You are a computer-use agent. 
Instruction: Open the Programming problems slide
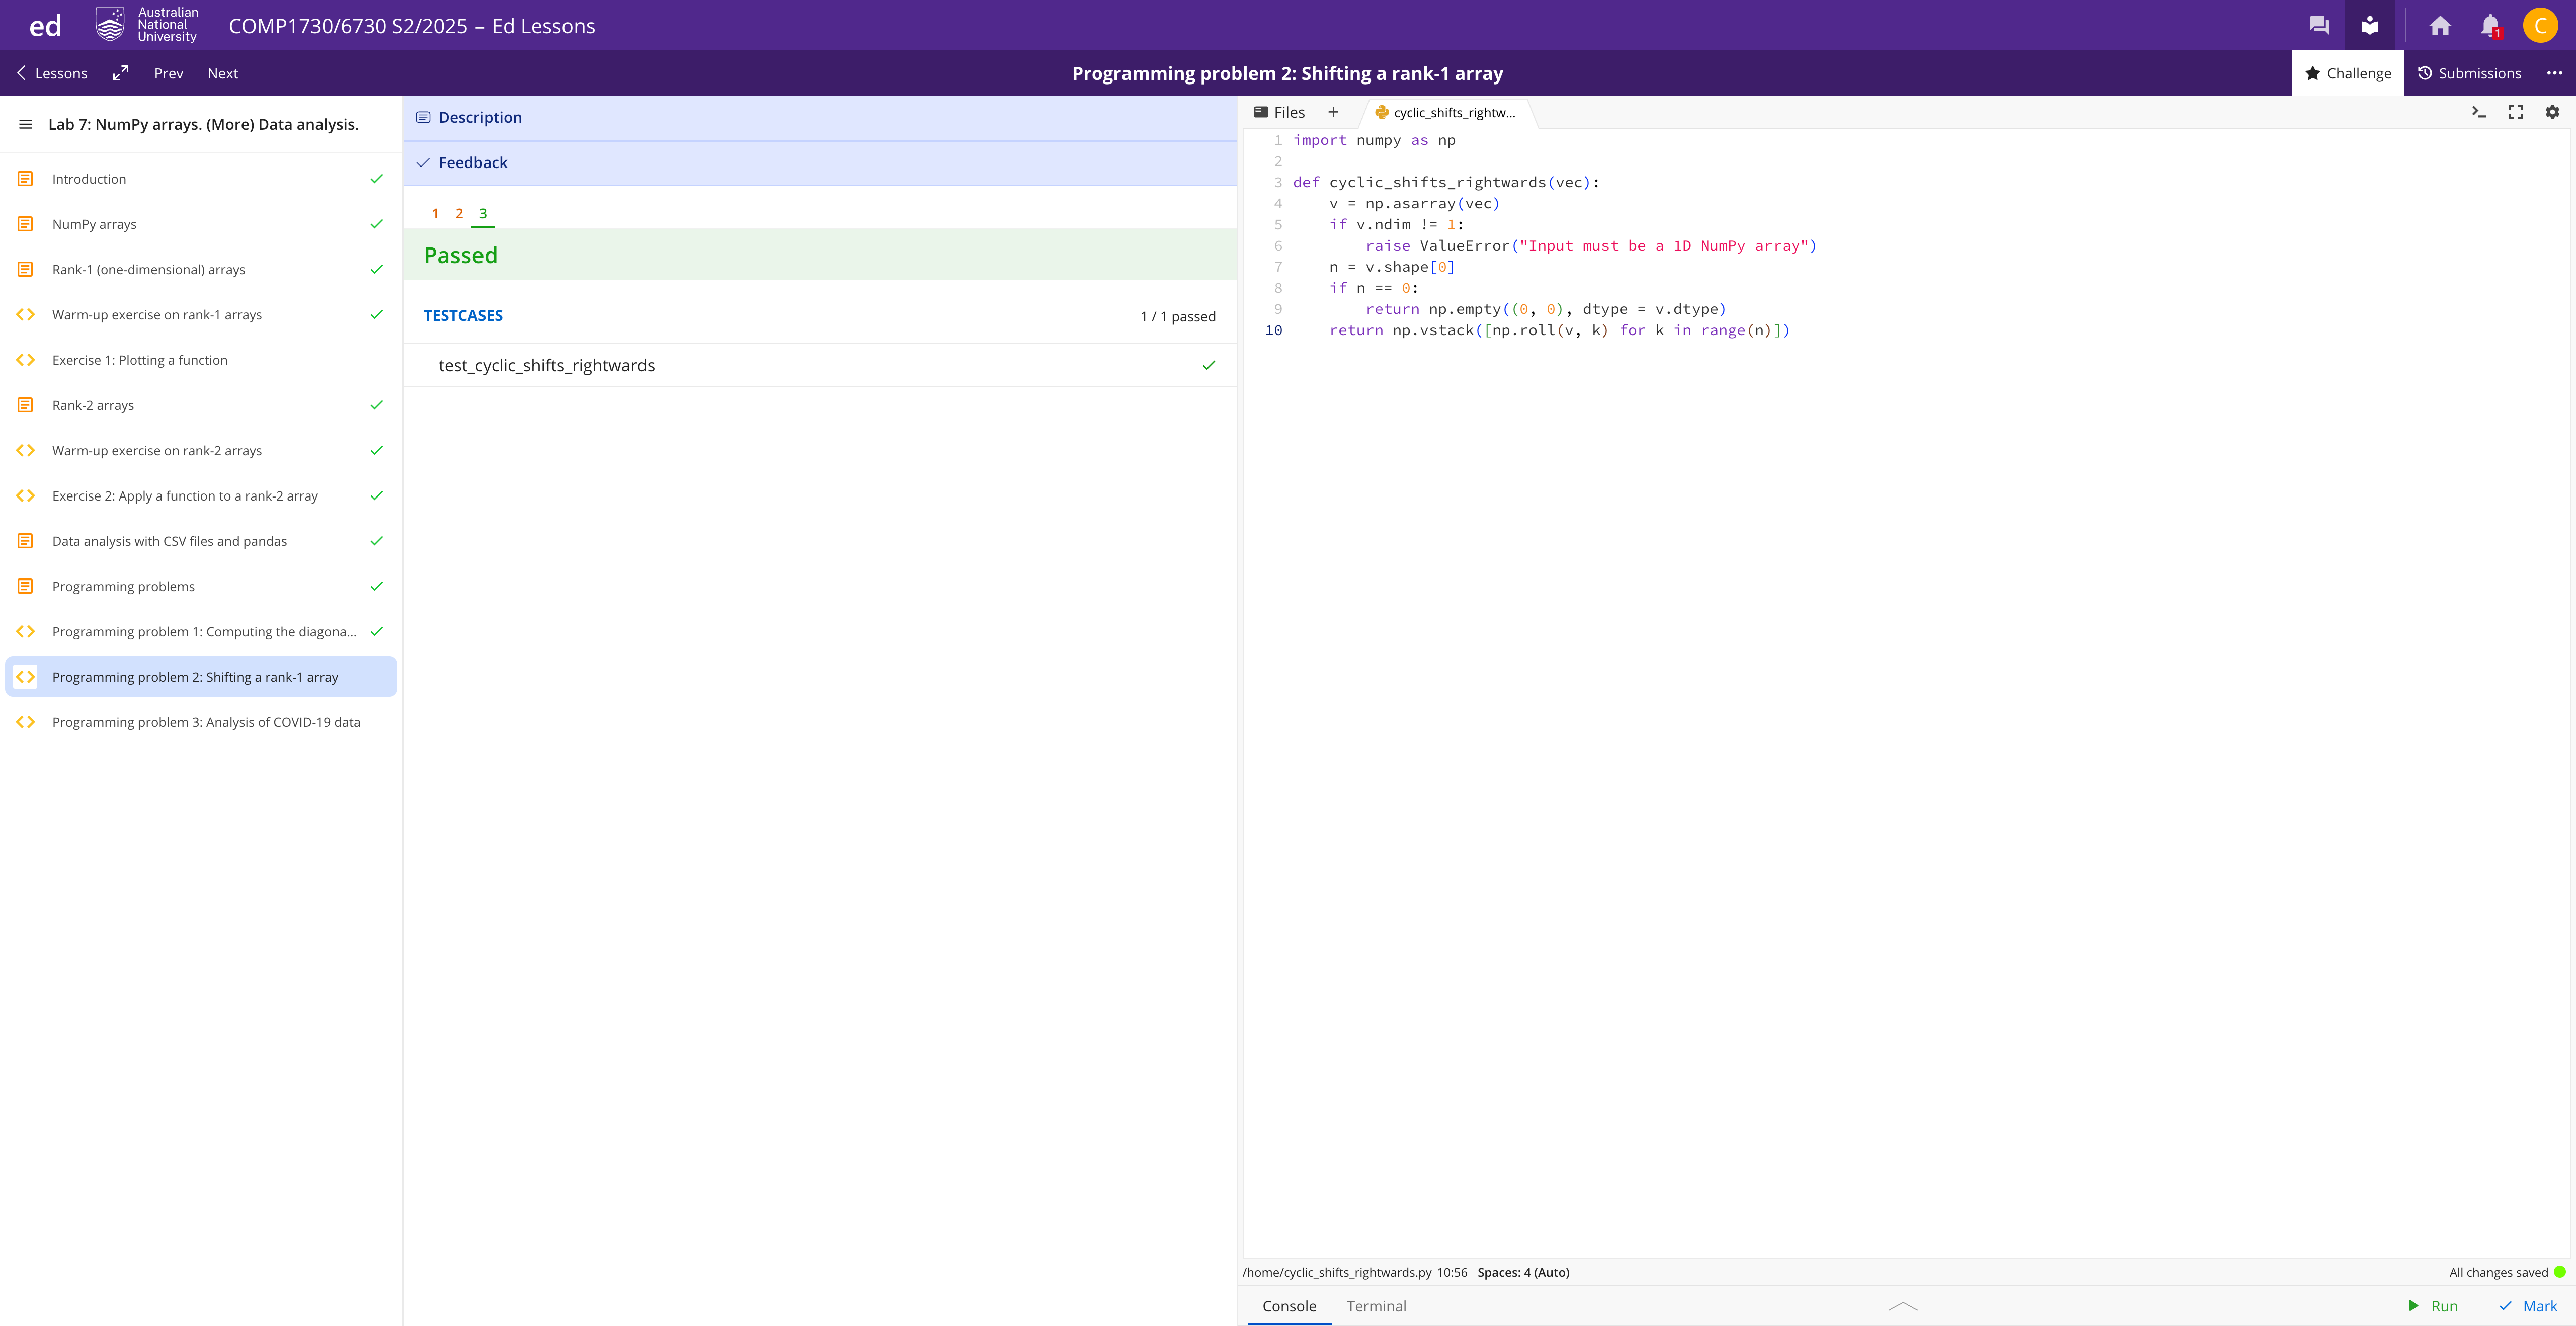[201, 586]
